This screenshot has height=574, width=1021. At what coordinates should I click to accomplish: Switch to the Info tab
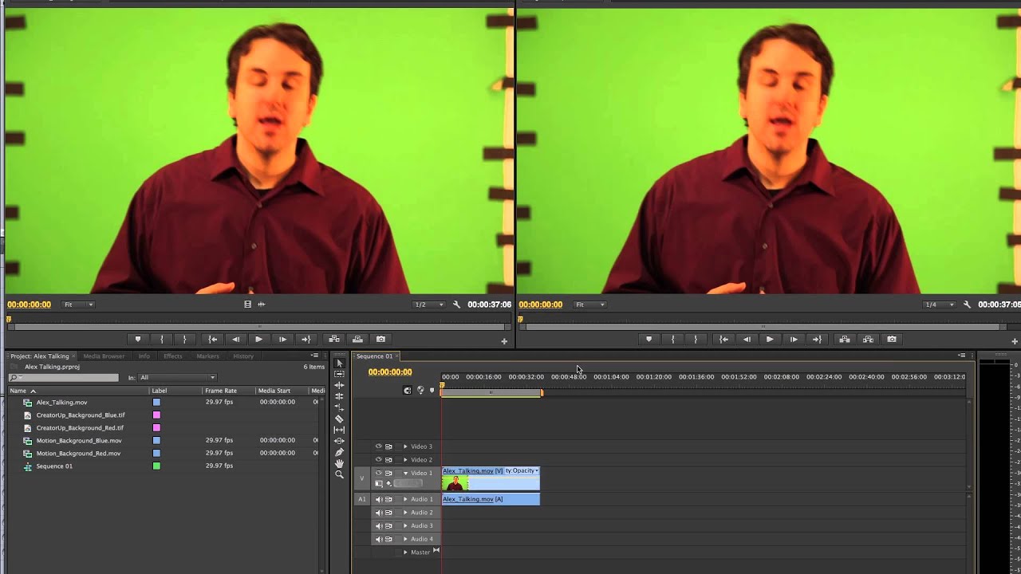pyautogui.click(x=144, y=356)
